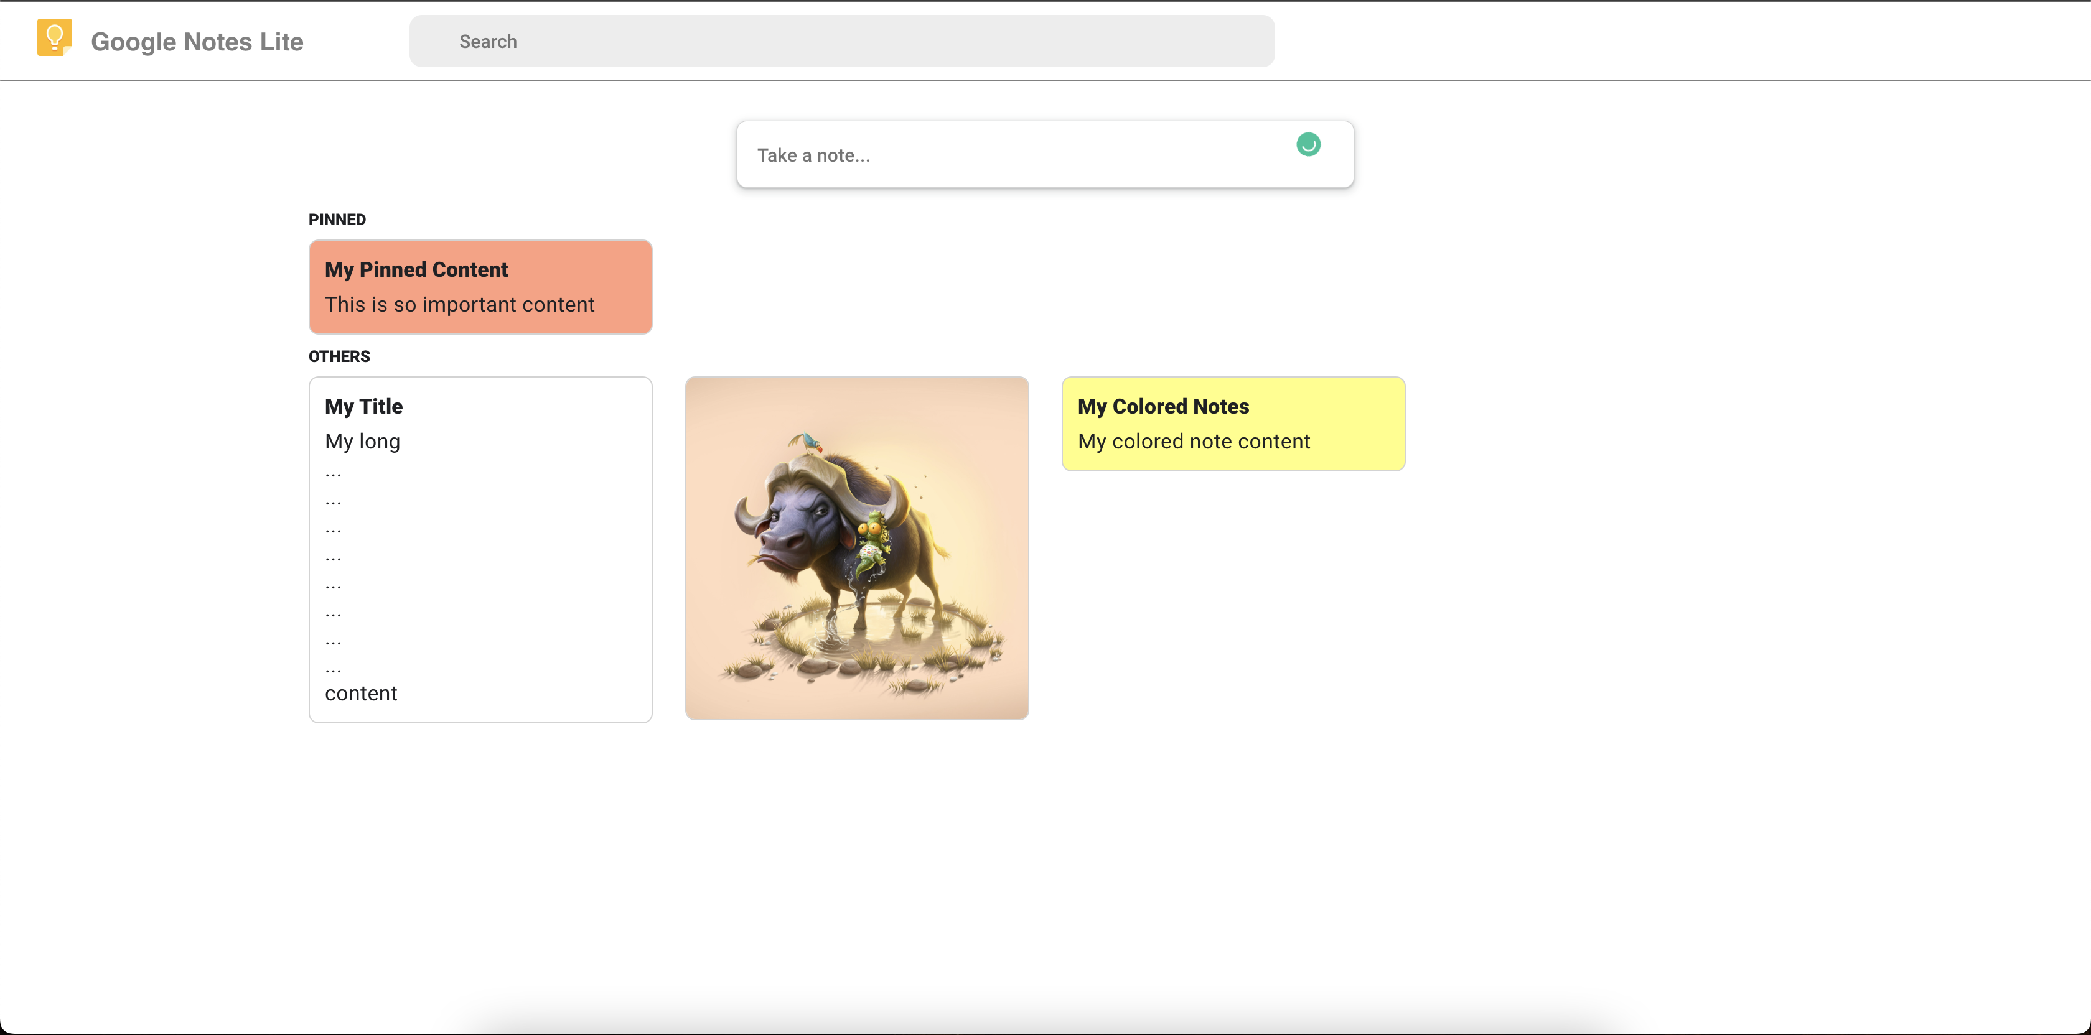Open the buffalo image note
Screen dimensions: 2091x1035
coord(856,547)
